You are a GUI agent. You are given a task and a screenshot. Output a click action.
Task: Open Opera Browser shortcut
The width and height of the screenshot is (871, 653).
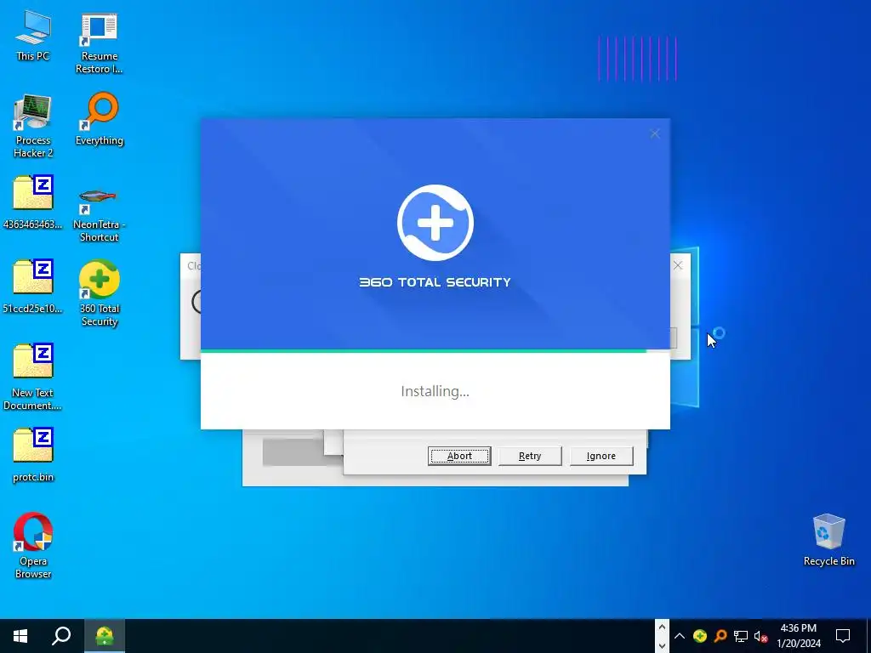pos(33,546)
